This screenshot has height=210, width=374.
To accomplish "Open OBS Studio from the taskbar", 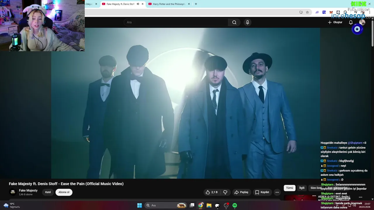I will (x=226, y=205).
